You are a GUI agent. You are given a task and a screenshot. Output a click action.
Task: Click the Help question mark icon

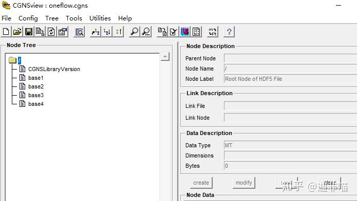click(x=229, y=32)
